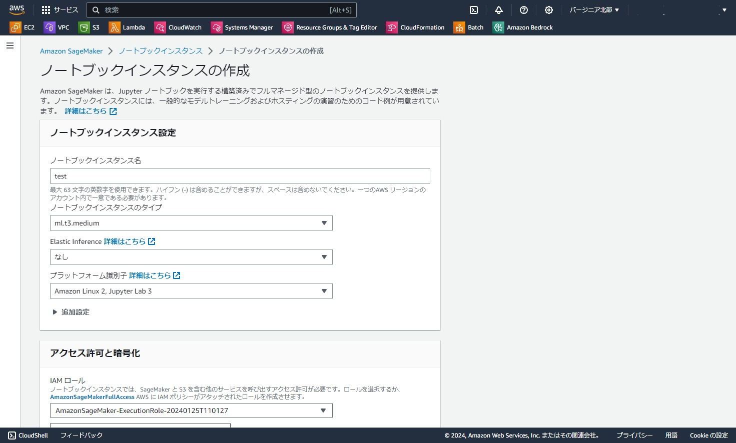Click the © 2024 Amazon Web Services copyright text
The image size is (736, 443).
tap(522, 435)
